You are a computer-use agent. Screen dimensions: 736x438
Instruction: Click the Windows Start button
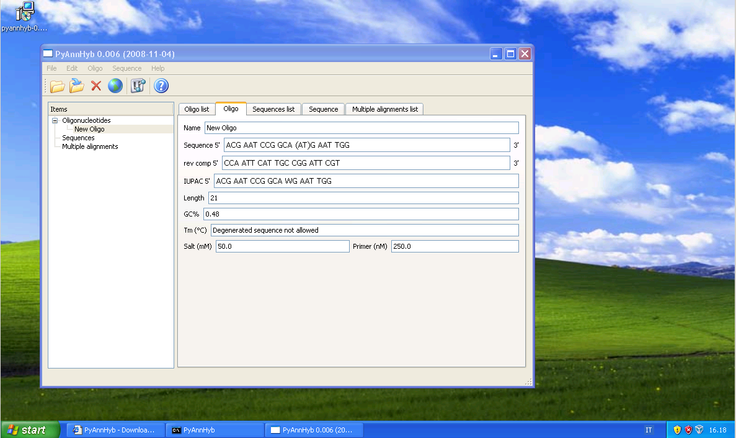[30, 429]
